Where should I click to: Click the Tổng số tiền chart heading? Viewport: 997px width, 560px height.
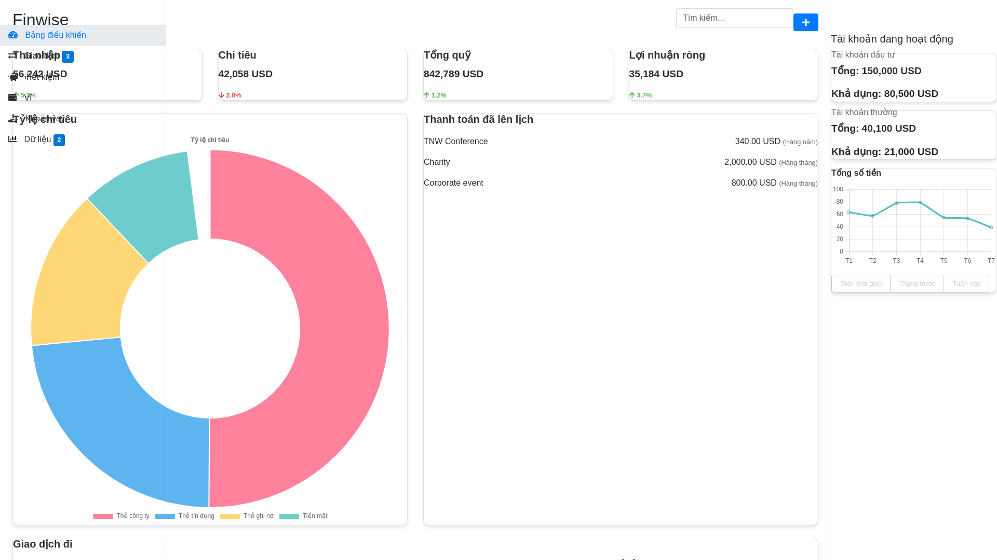point(856,173)
